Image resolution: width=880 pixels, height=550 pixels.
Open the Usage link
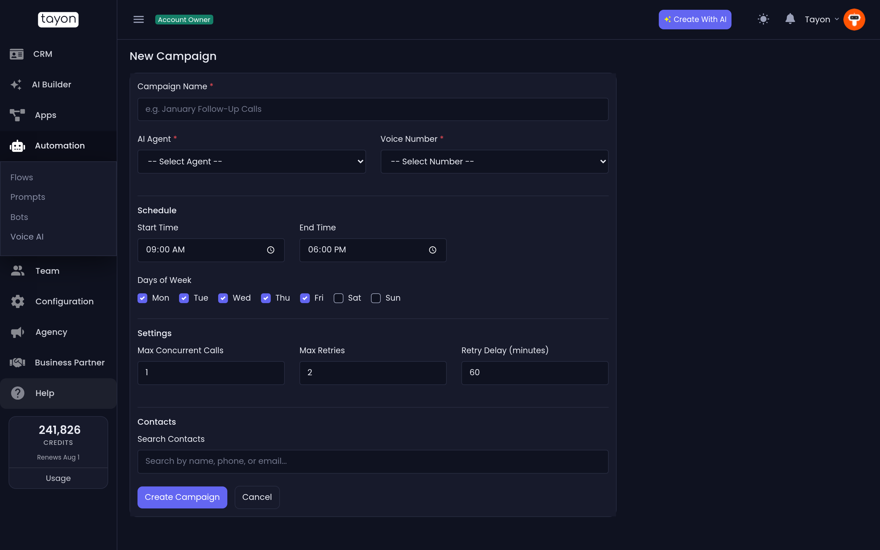click(x=58, y=478)
